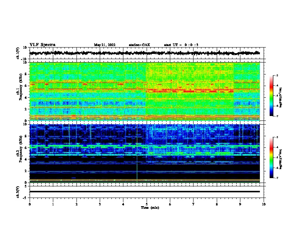
Task: Click the "8" kHz tick of ch.1 spectrogram
Action: tap(26, 74)
